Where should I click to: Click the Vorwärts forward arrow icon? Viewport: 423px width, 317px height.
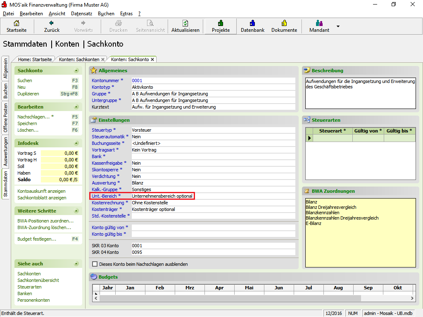click(x=83, y=23)
